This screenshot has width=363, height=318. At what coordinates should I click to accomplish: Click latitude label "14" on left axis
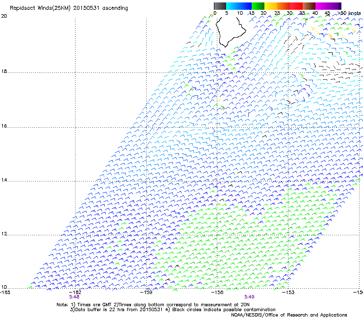tap(4, 180)
